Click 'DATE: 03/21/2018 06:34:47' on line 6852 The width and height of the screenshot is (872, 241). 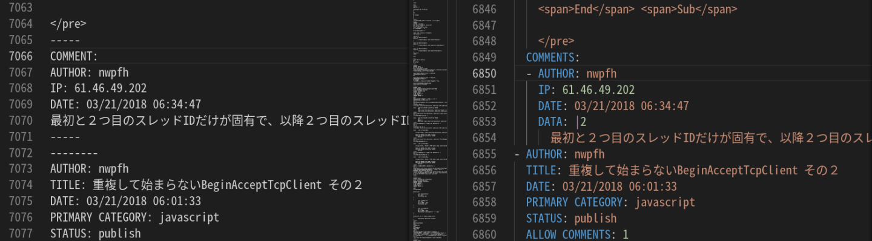pyautogui.click(x=613, y=105)
